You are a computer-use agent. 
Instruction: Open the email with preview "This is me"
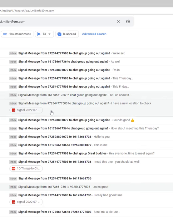pos(86,145)
